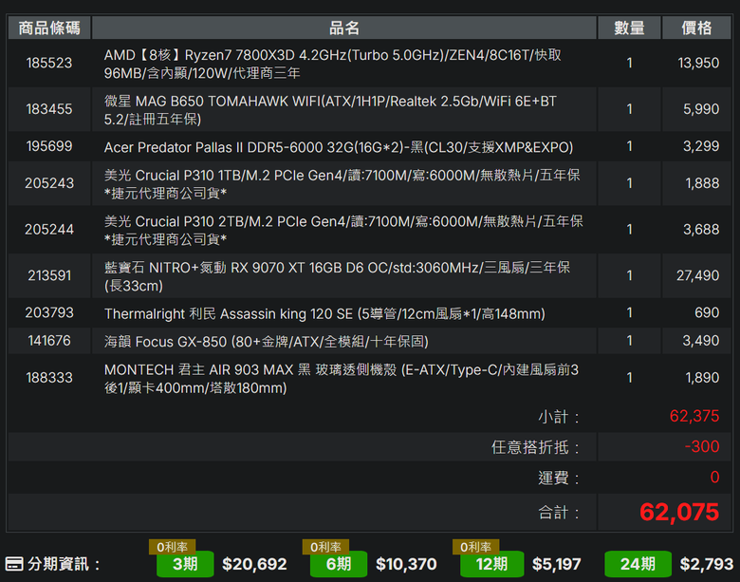740x582 pixels.
Task: Click the price 1,888
Action: tap(702, 183)
